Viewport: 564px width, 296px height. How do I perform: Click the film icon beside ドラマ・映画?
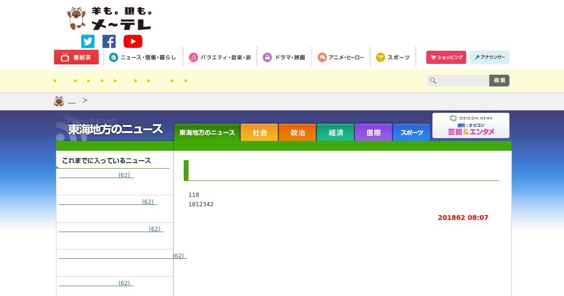pos(267,57)
